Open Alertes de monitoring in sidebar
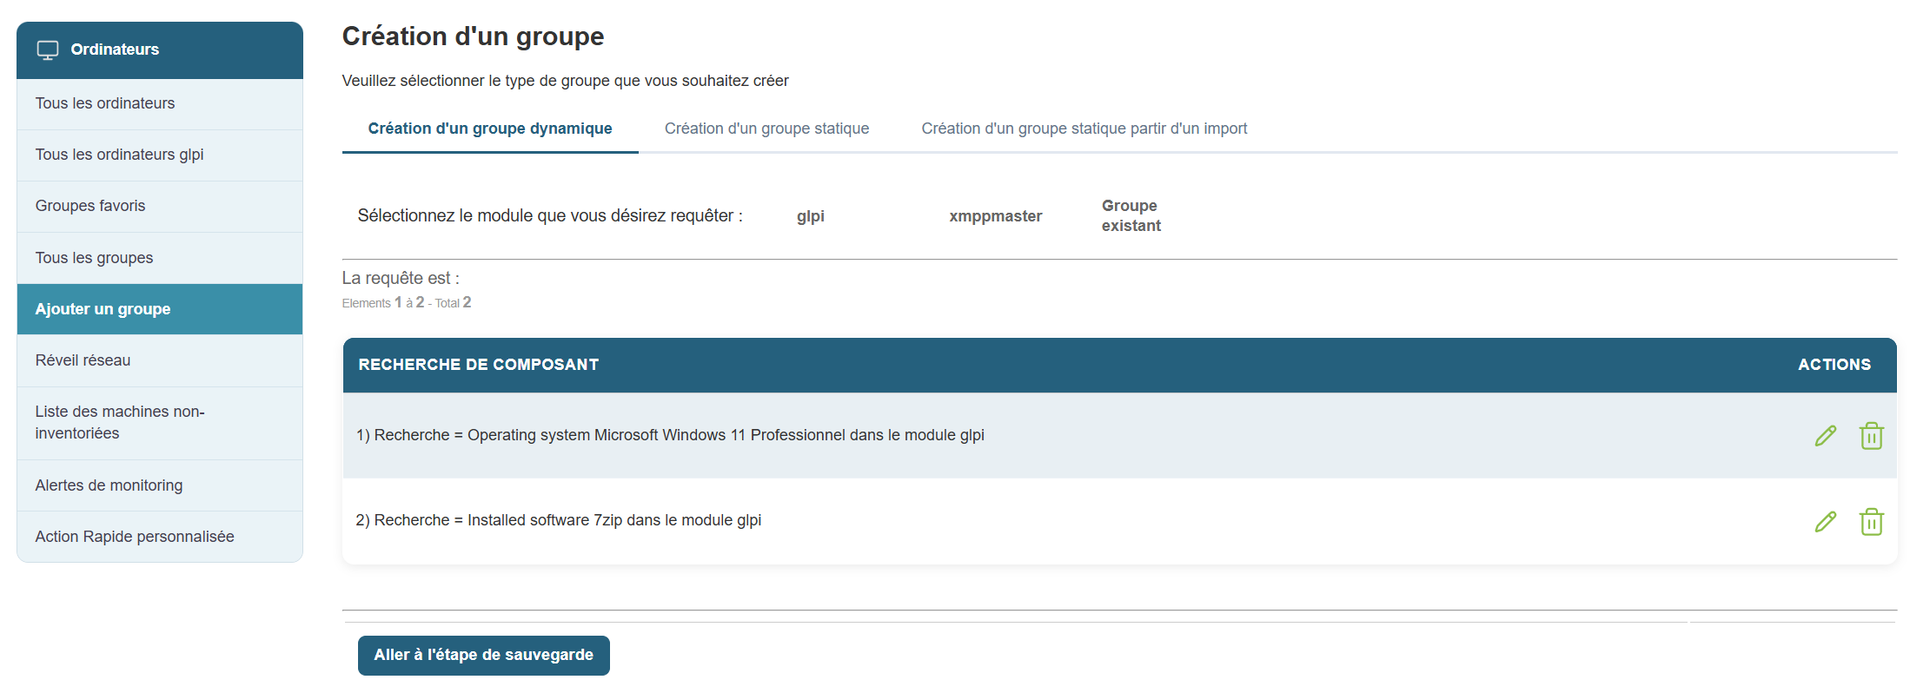Image resolution: width=1930 pixels, height=693 pixels. pyautogui.click(x=109, y=485)
